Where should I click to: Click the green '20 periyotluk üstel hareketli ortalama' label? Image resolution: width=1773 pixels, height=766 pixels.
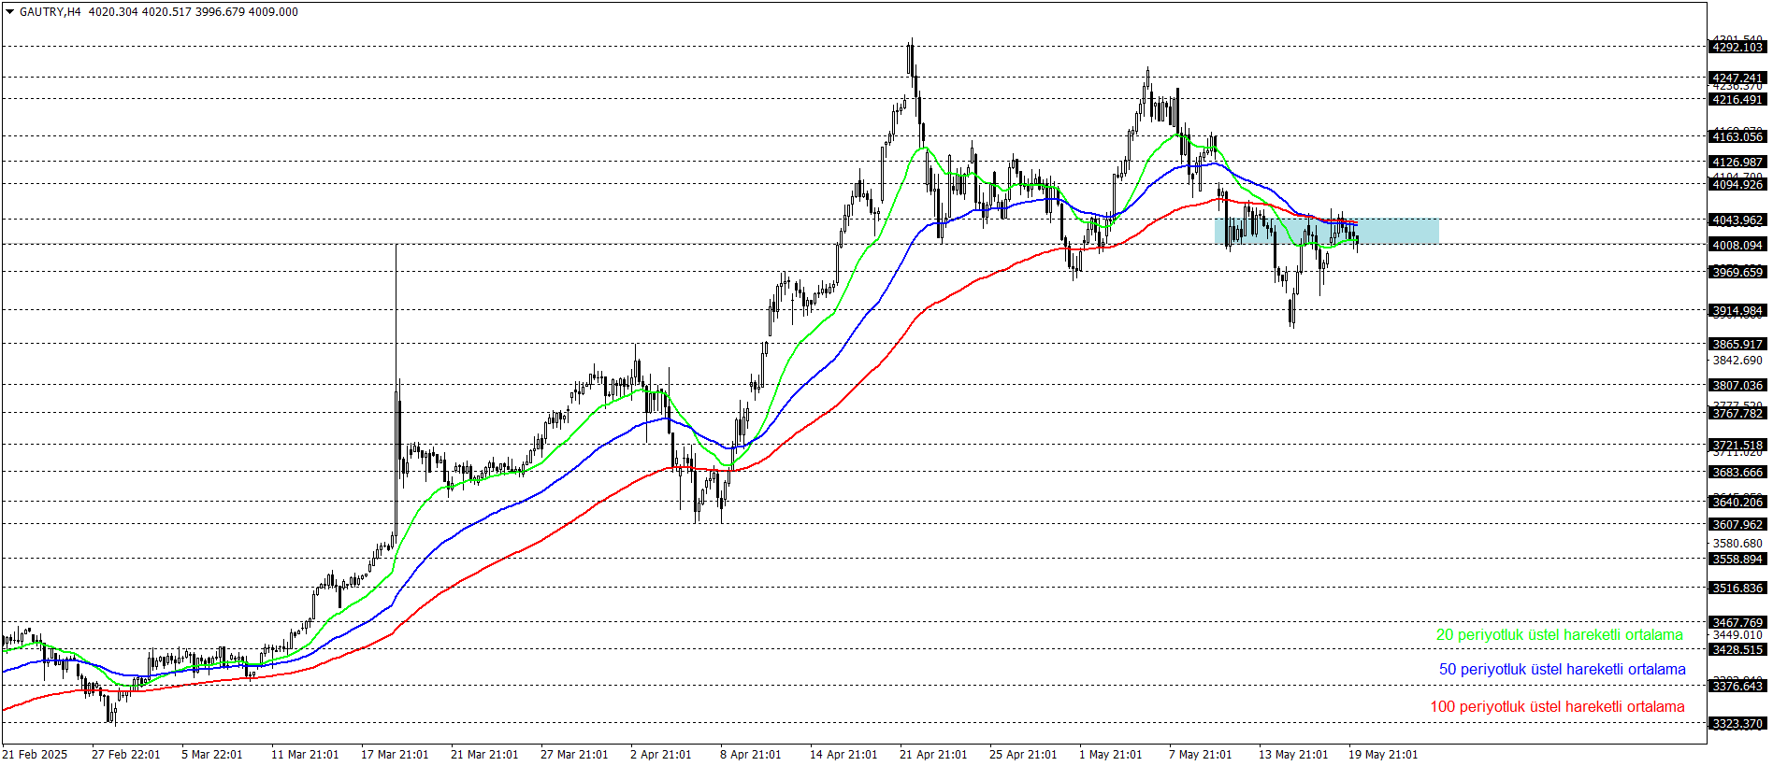(1559, 635)
